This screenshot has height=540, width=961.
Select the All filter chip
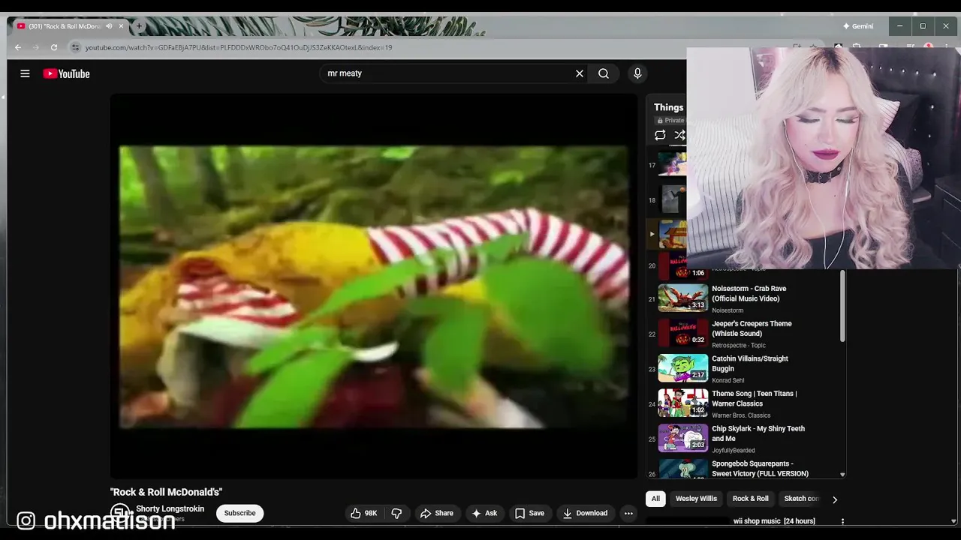[x=655, y=499]
